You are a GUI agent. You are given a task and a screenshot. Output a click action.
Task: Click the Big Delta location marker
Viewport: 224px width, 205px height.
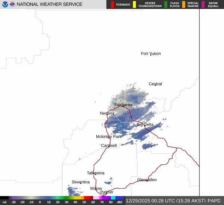[145, 125]
